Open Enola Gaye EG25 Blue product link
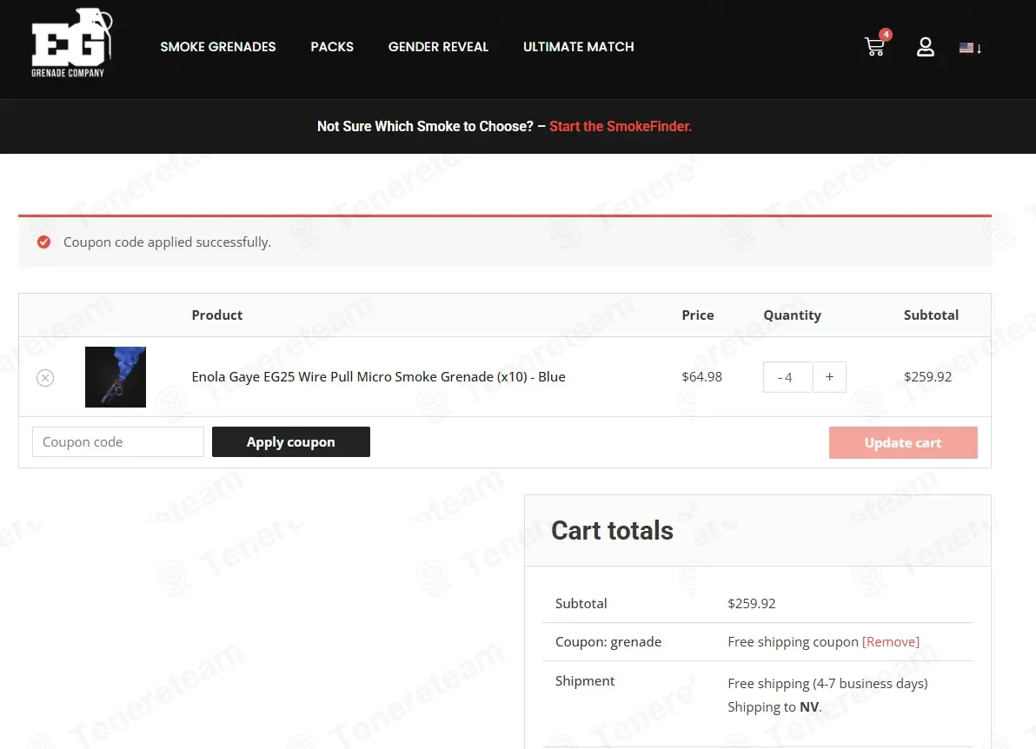Image resolution: width=1036 pixels, height=749 pixels. coord(379,376)
